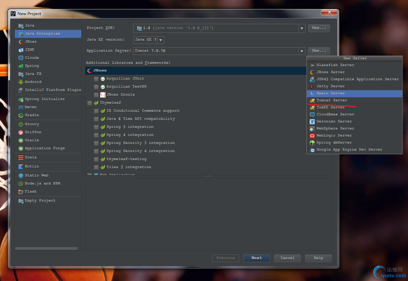Select the highlighted Resin Server entry
Image resolution: width=408 pixels, height=281 pixels.
(x=355, y=93)
